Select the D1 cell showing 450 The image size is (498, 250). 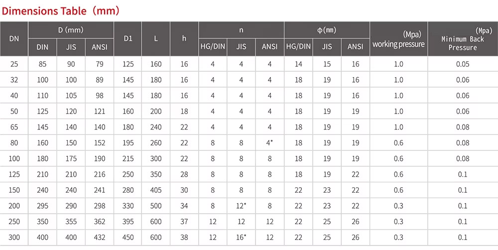(127, 238)
